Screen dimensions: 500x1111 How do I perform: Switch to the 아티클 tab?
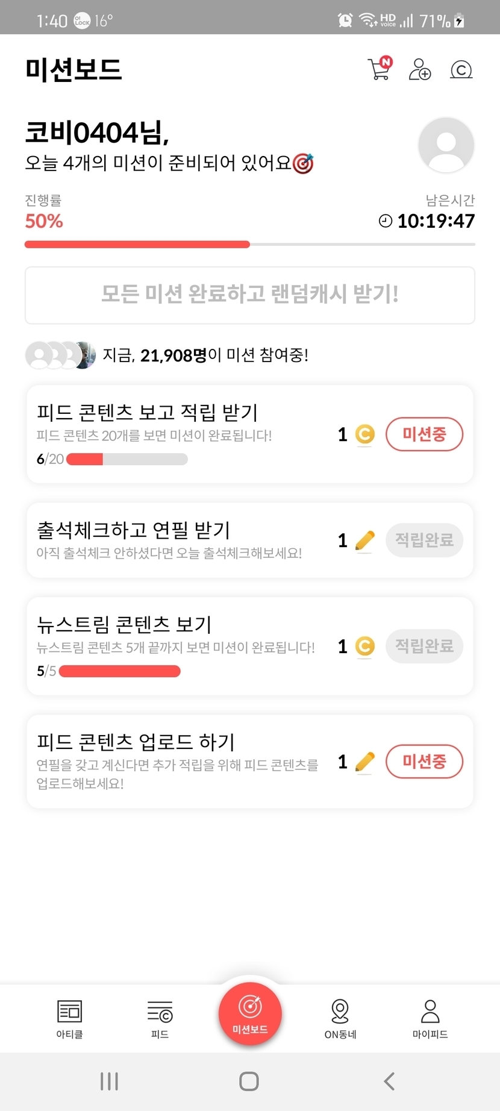click(x=70, y=1018)
